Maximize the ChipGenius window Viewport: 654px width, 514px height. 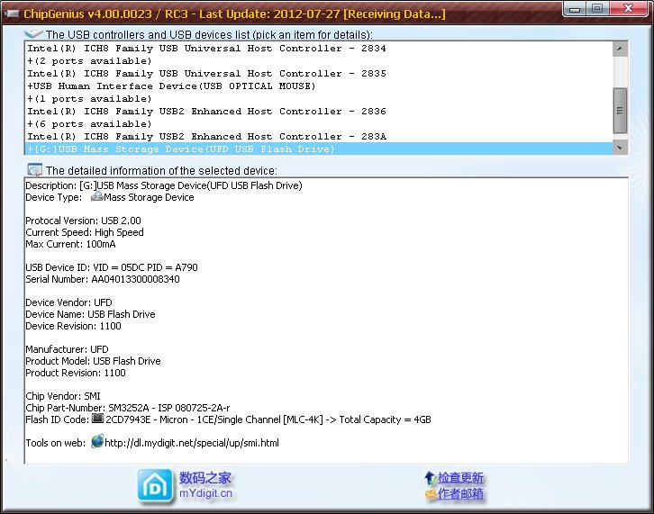[597, 9]
